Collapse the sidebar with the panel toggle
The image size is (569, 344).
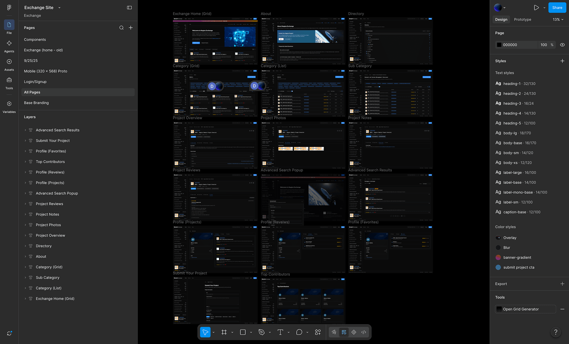point(129,8)
